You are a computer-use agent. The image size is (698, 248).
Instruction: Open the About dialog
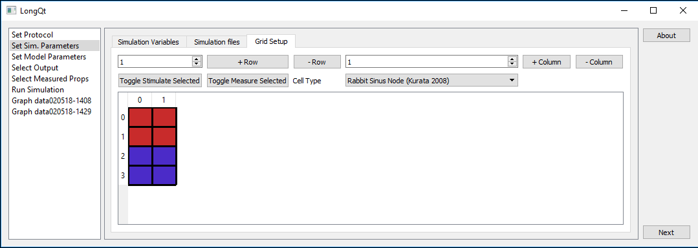[666, 36]
